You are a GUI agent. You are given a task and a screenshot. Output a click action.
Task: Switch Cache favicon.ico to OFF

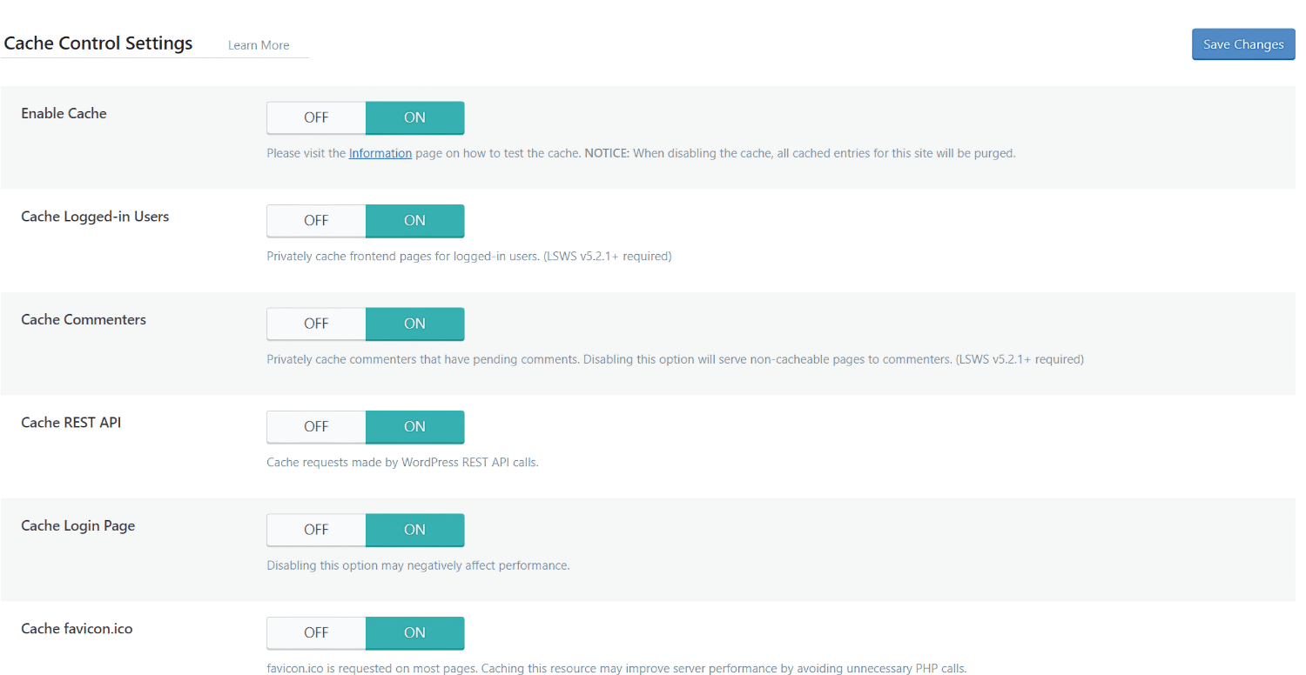[316, 633]
